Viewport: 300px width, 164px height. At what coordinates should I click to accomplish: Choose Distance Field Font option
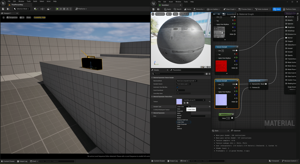coord(183,120)
